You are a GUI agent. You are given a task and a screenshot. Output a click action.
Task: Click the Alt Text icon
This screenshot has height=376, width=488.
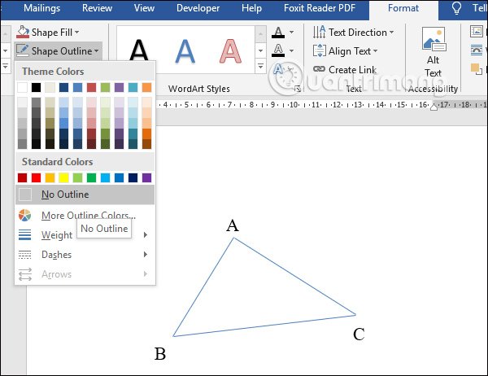pos(434,39)
